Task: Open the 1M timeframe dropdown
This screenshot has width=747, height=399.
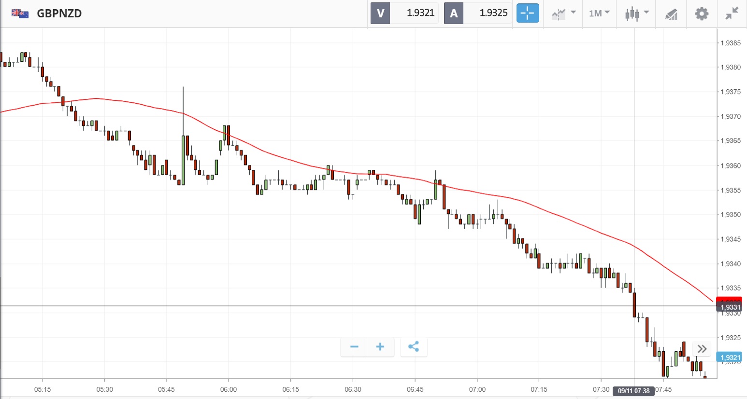Action: [599, 13]
